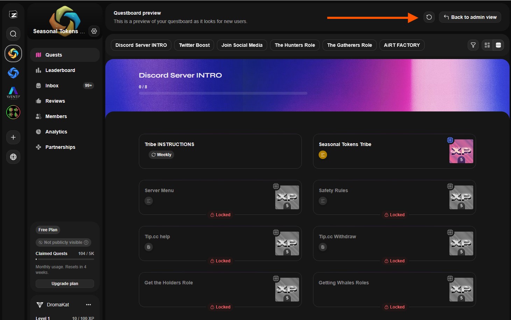Open DromaKat three-dot menu

(88, 305)
